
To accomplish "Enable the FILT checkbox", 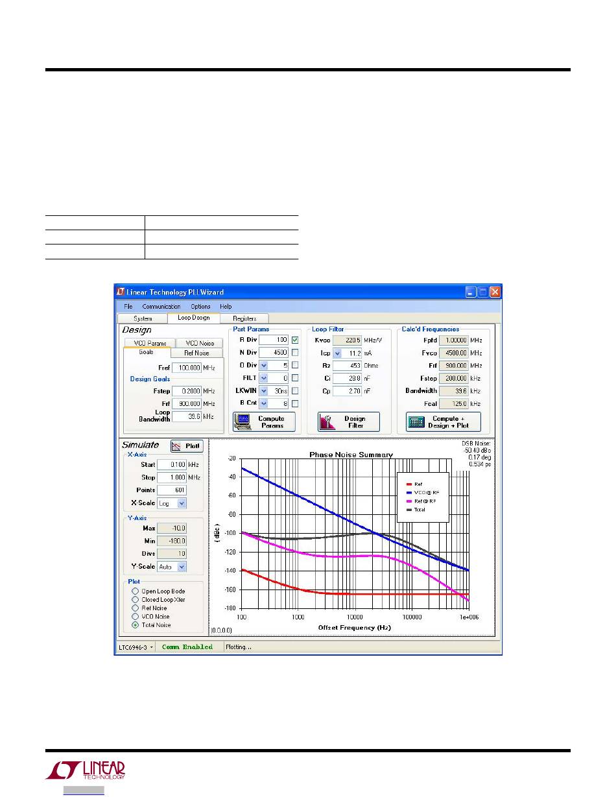I will tap(295, 378).
